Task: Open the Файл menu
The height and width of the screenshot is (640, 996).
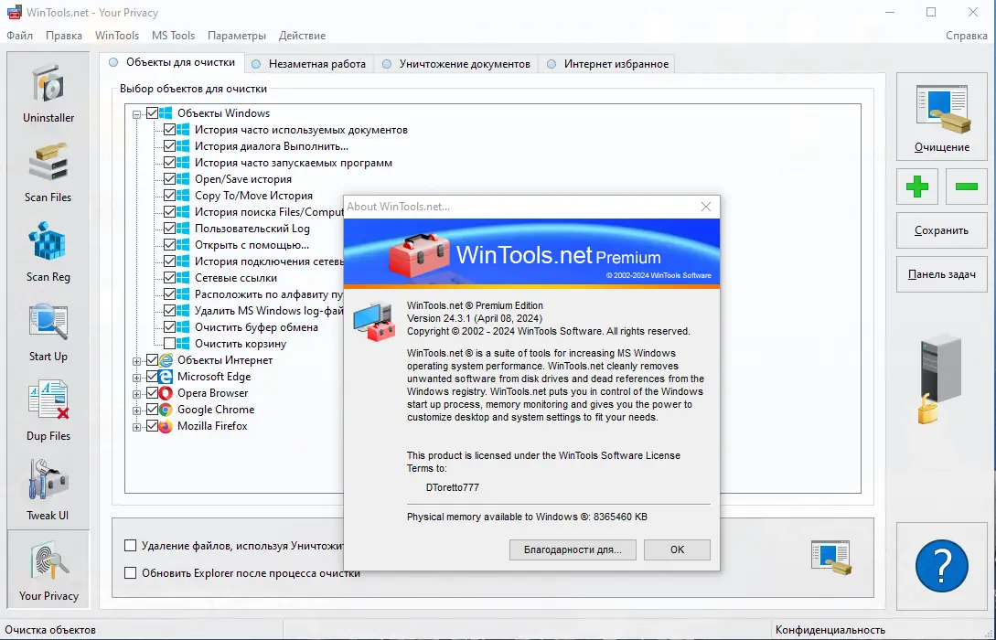Action: 20,36
